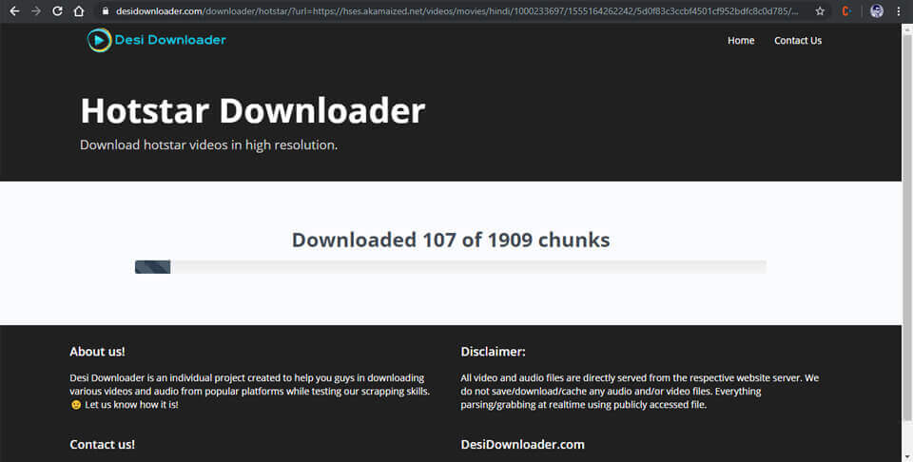Click the Desi Downloader brand name
The image size is (913, 462).
coord(170,40)
